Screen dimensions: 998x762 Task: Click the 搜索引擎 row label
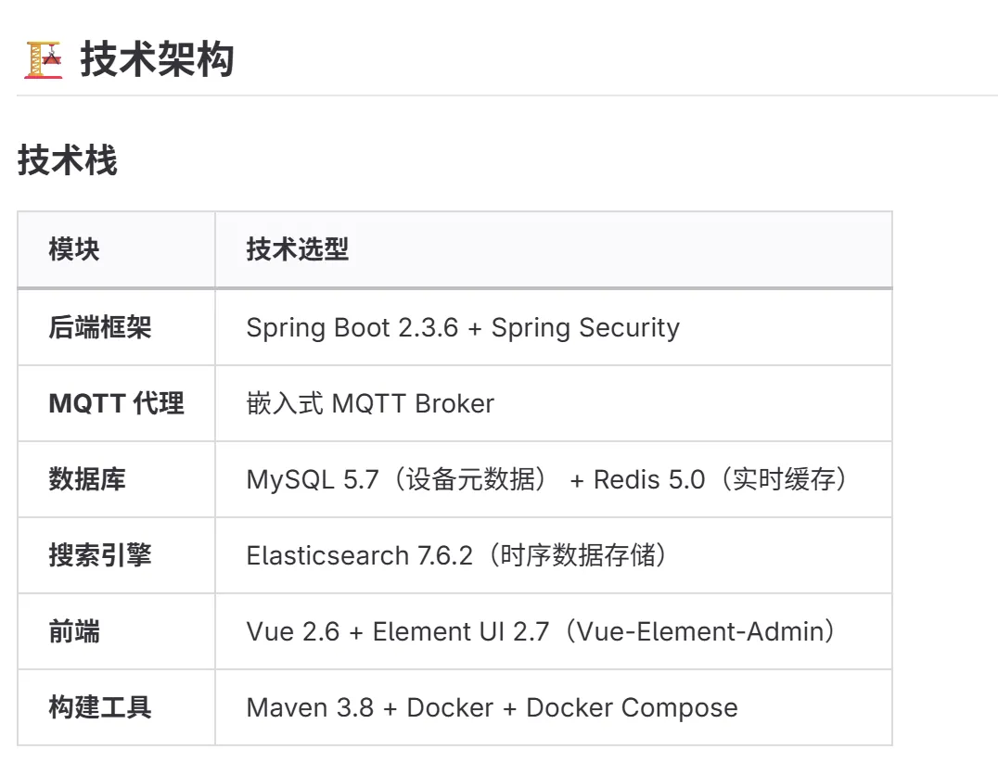tap(100, 554)
